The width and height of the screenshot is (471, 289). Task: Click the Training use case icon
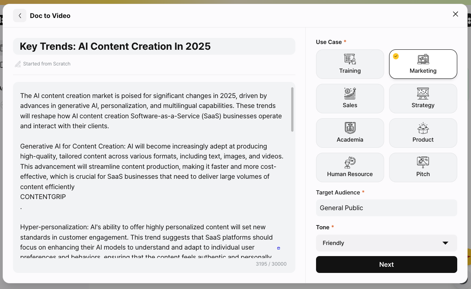click(350, 59)
